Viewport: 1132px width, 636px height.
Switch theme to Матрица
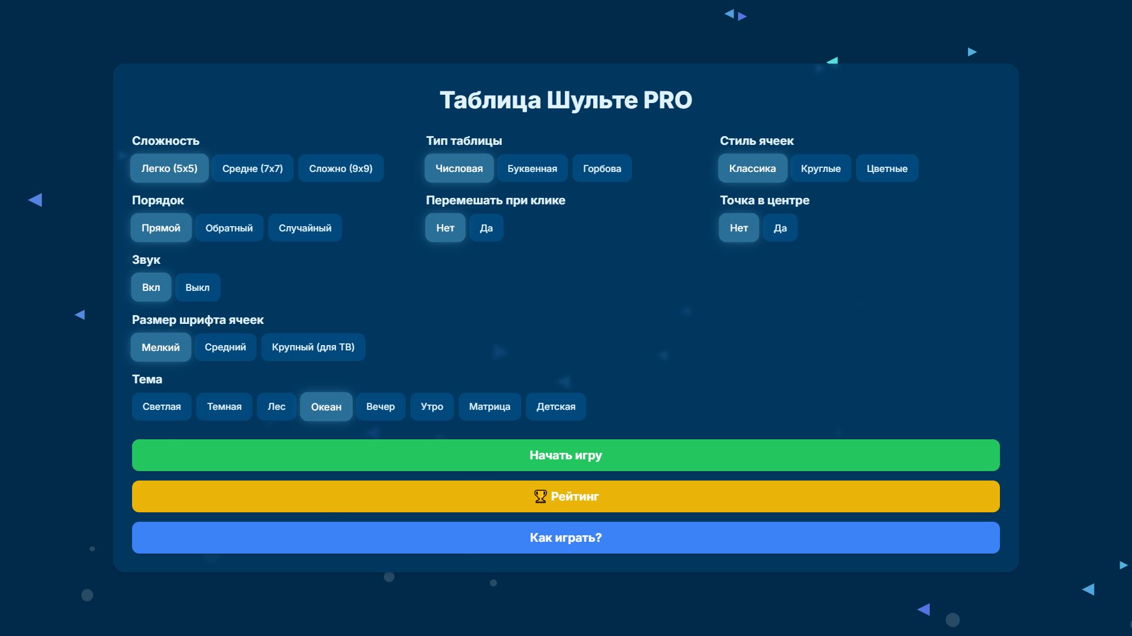pos(489,406)
